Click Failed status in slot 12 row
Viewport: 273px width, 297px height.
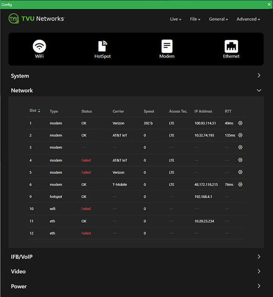tap(86, 233)
